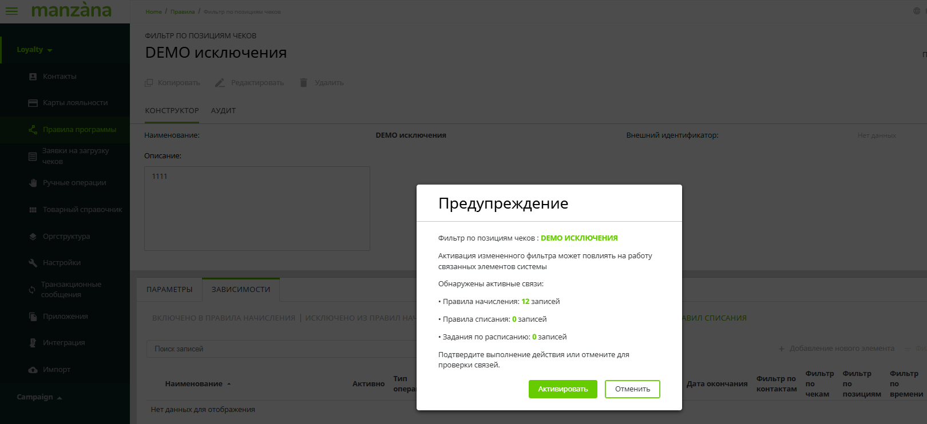Viewport: 927px width, 424px height.
Task: Click the Карты лояльности card icon
Action: click(33, 103)
